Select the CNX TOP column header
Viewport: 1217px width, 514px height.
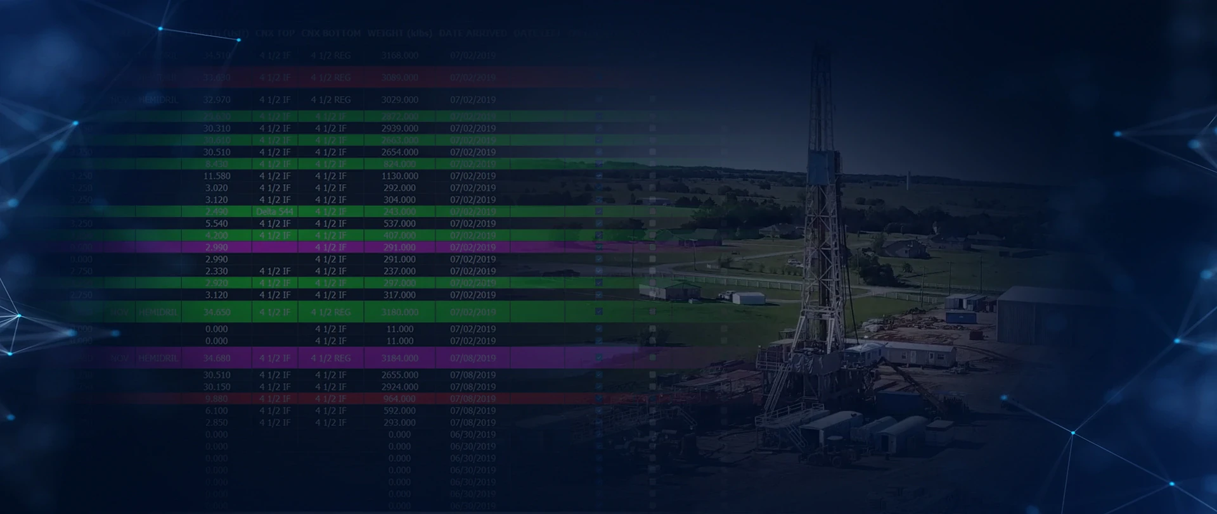point(275,33)
